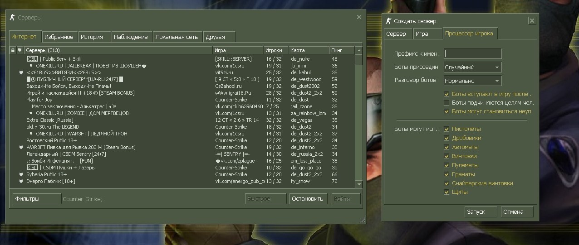Switch to the Избранное tab
This screenshot has width=579, height=245.
[59, 37]
